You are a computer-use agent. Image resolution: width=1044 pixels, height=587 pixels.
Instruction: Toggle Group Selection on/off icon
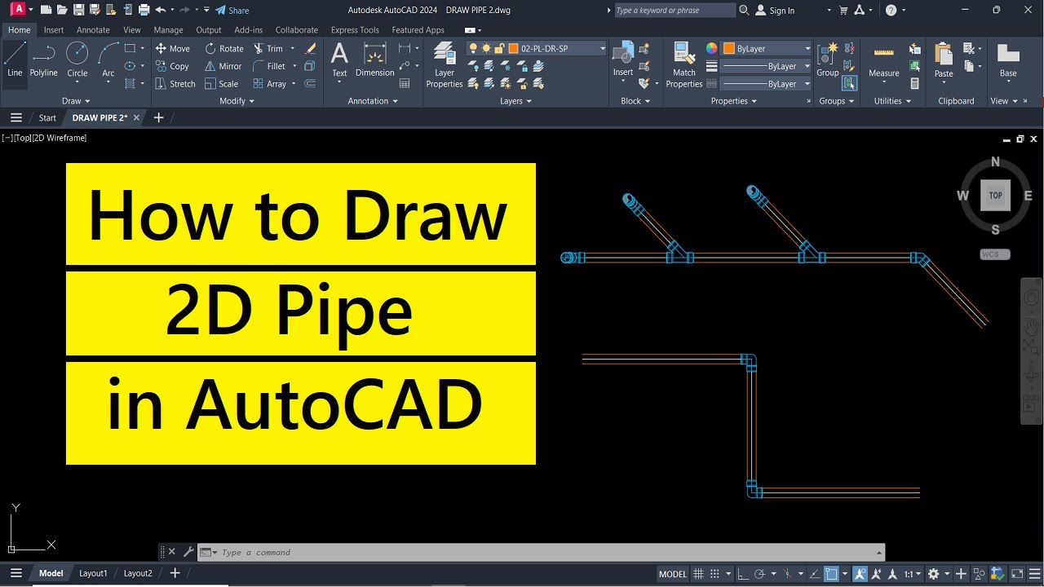tap(850, 84)
